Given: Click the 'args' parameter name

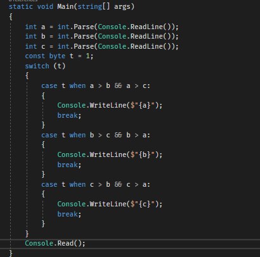Looking at the screenshot, I should [x=122, y=7].
